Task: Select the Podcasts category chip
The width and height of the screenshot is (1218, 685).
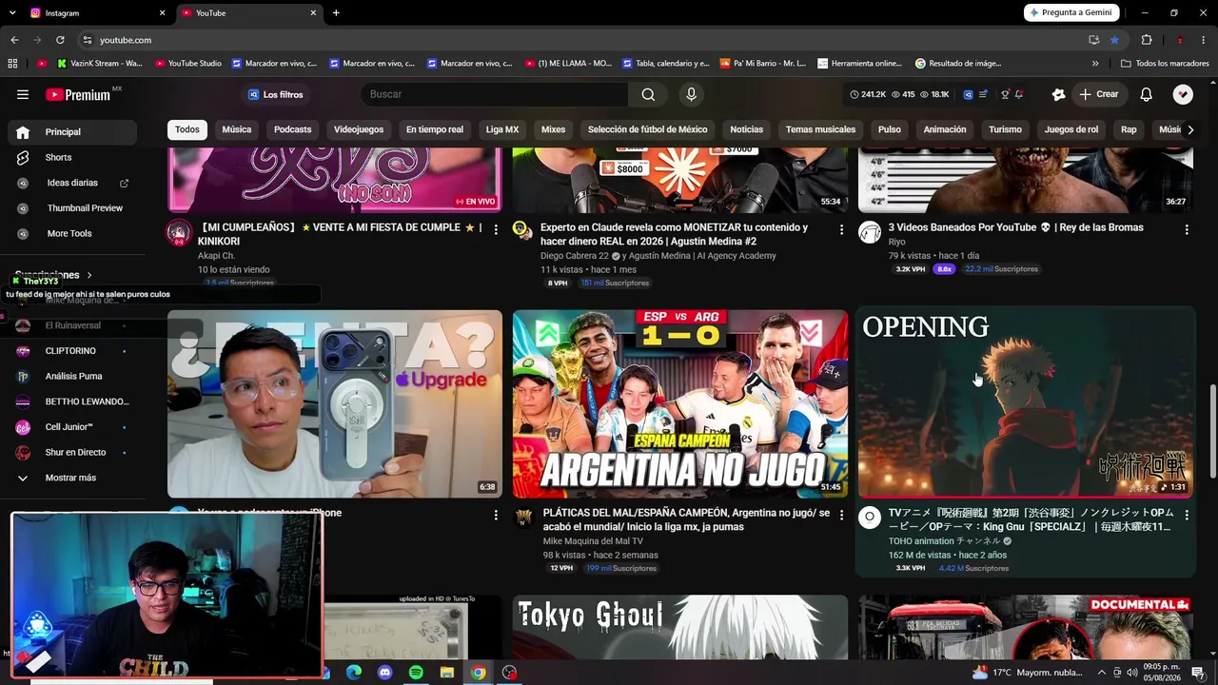Action: (x=293, y=129)
